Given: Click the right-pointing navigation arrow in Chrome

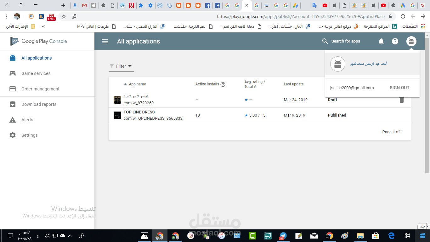Looking at the screenshot, I should (x=423, y=16).
